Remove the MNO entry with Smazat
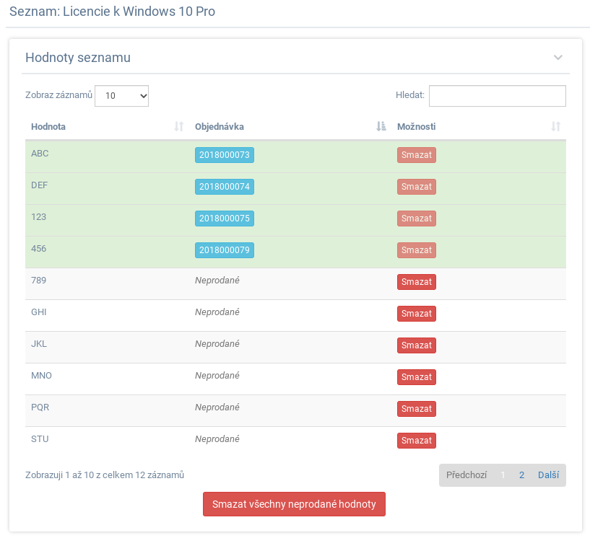590x538 pixels. click(x=417, y=377)
